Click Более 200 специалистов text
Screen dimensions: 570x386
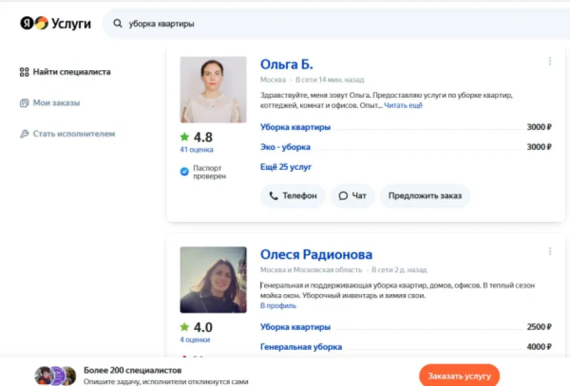point(133,371)
